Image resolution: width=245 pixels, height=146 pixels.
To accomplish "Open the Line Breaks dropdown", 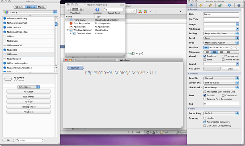I will point(221,87).
